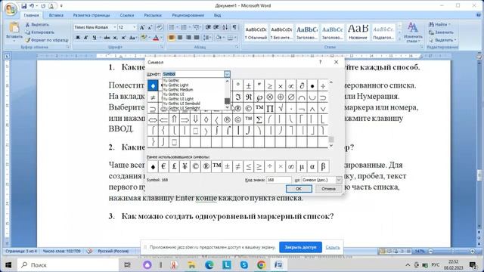Screen dimensions: 484x272
Task: Switch to Вид tab
Action: point(217,15)
